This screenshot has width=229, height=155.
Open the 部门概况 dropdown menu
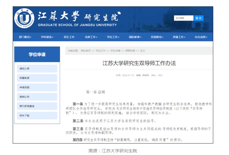(25, 37)
